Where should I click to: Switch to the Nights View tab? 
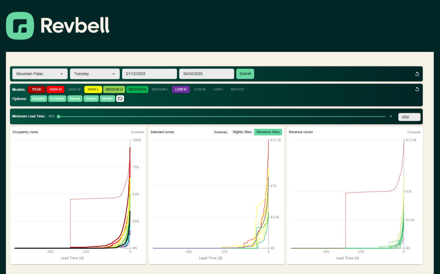click(242, 132)
